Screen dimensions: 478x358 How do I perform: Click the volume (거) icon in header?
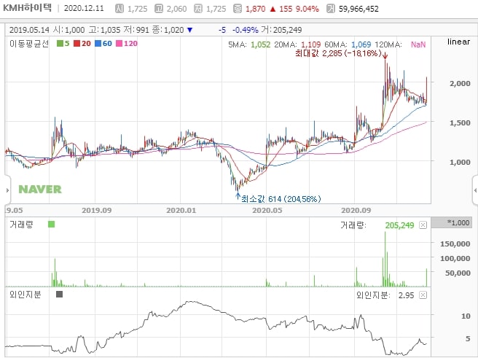point(331,9)
